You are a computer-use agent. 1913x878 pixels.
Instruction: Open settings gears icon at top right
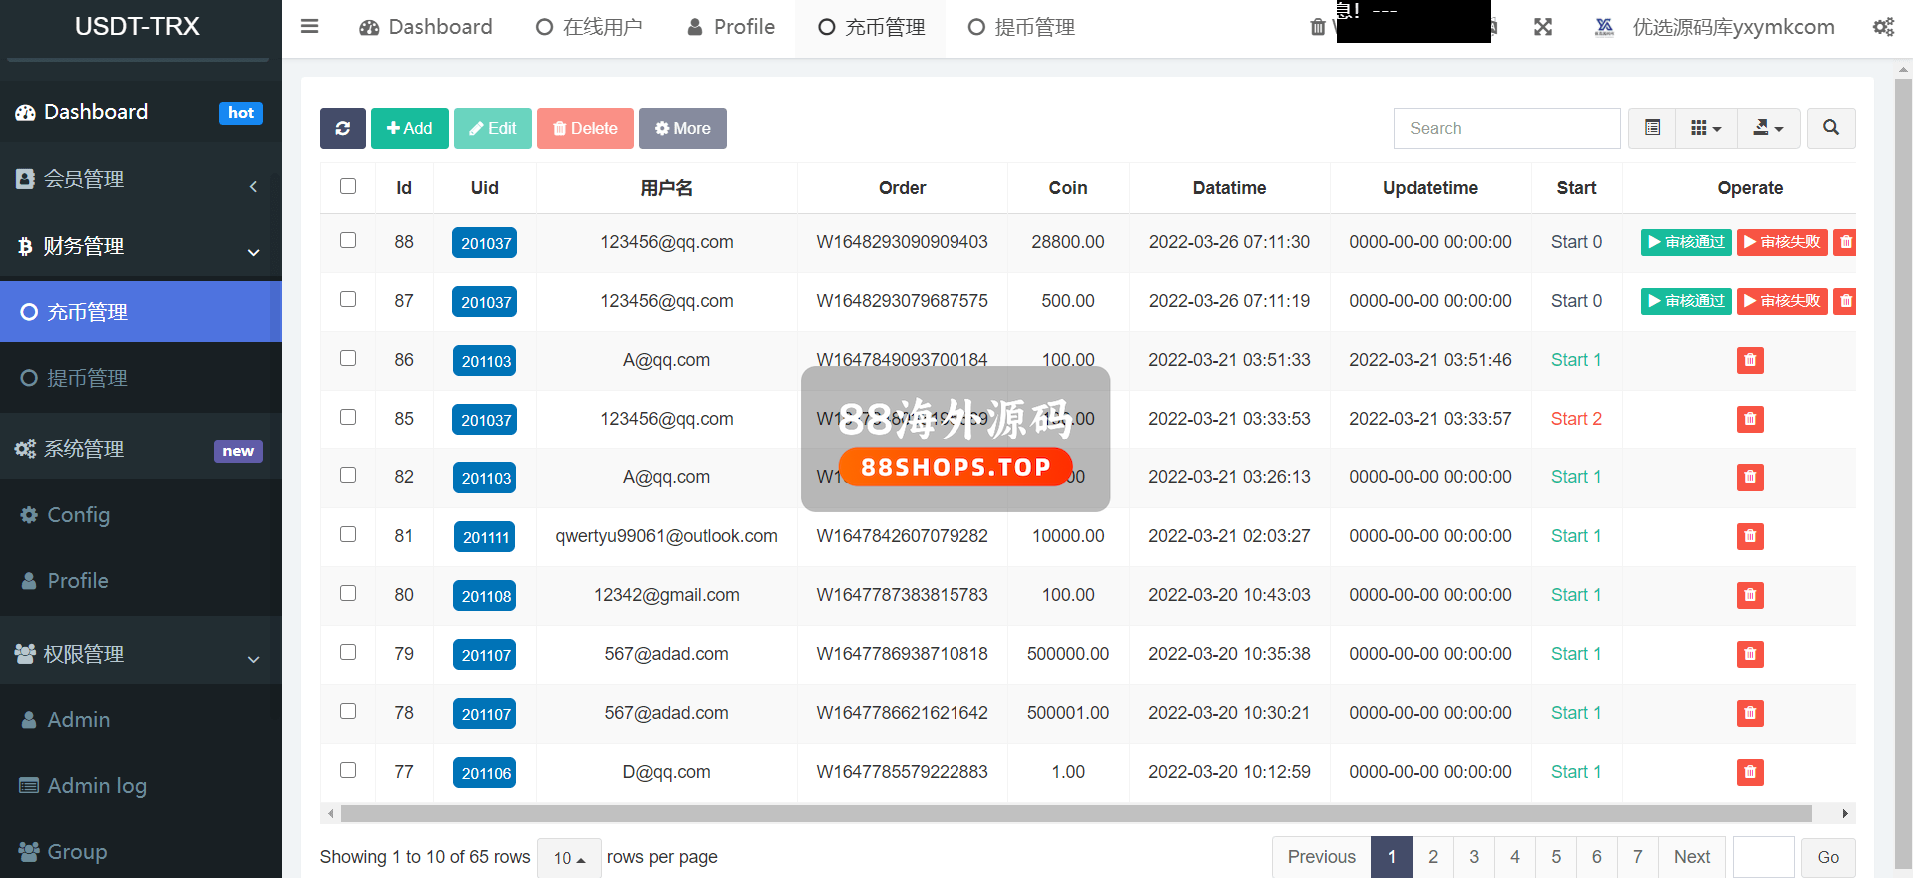tap(1883, 27)
